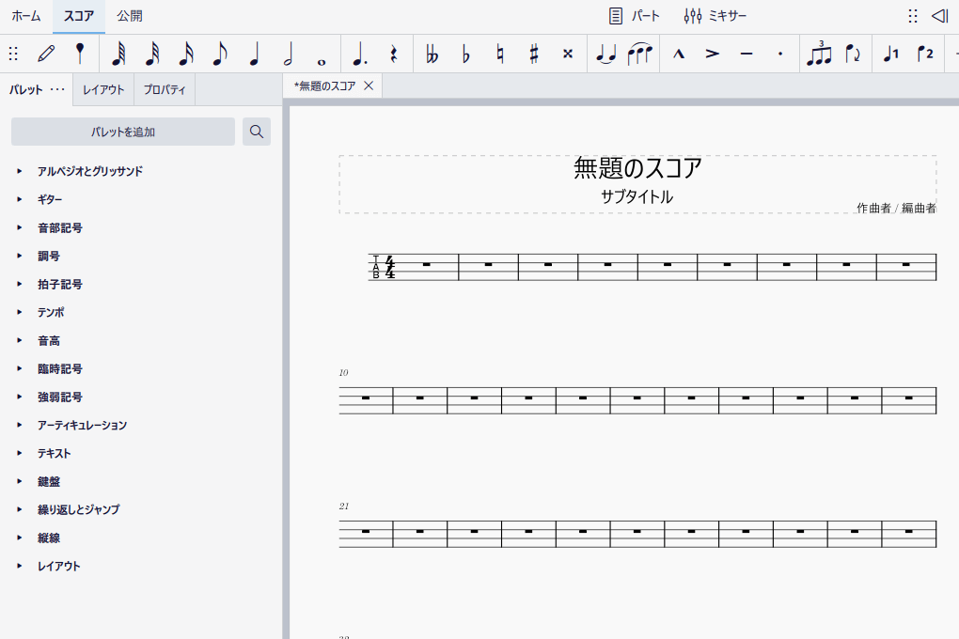Click the palette search magnifier icon

point(257,132)
